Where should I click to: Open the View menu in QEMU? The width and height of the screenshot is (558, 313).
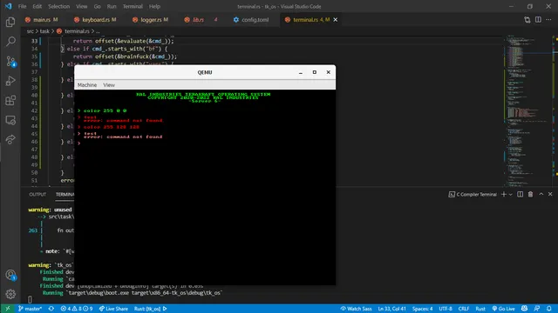tap(109, 85)
